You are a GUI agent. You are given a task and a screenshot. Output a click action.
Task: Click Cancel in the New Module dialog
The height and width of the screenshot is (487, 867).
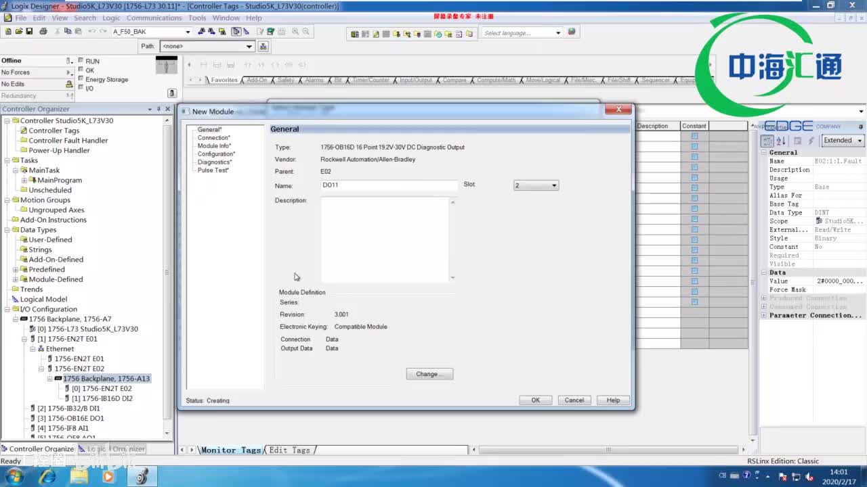click(574, 400)
